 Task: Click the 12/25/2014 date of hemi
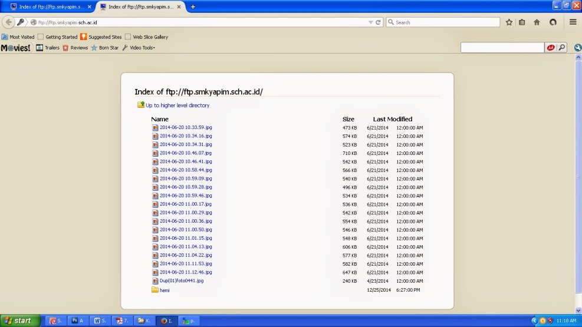379,290
